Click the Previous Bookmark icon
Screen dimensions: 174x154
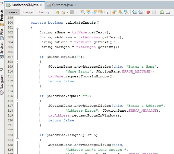click(114, 12)
